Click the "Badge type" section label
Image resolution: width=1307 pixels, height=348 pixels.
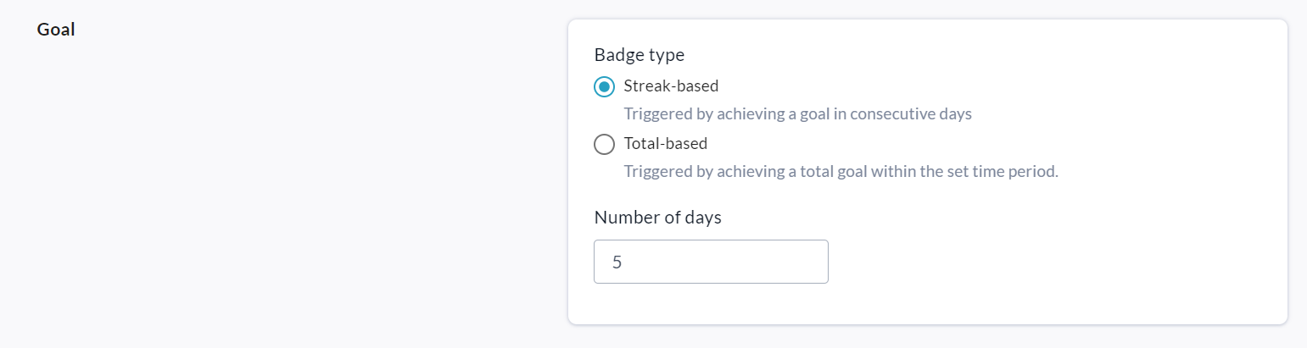(640, 55)
